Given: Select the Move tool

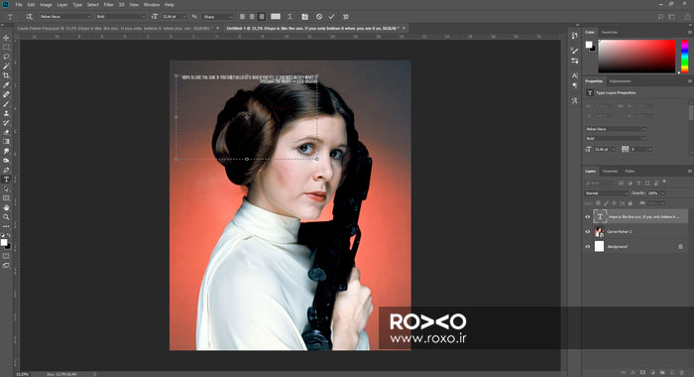Looking at the screenshot, I should pos(6,38).
